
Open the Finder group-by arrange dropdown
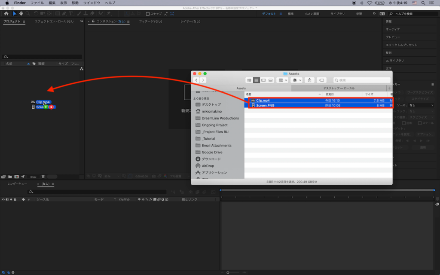click(282, 80)
